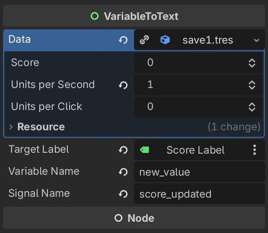The image size is (268, 233).
Task: Reset Units per Second to default
Action: (x=123, y=85)
